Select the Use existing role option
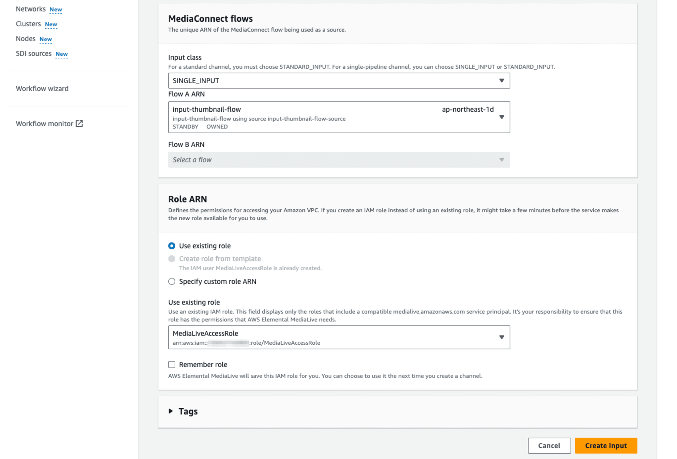Screen dimensions: 677x459 172,246
